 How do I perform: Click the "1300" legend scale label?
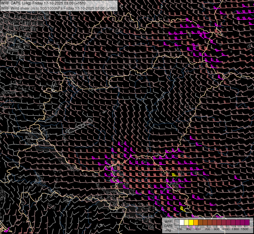235,229
